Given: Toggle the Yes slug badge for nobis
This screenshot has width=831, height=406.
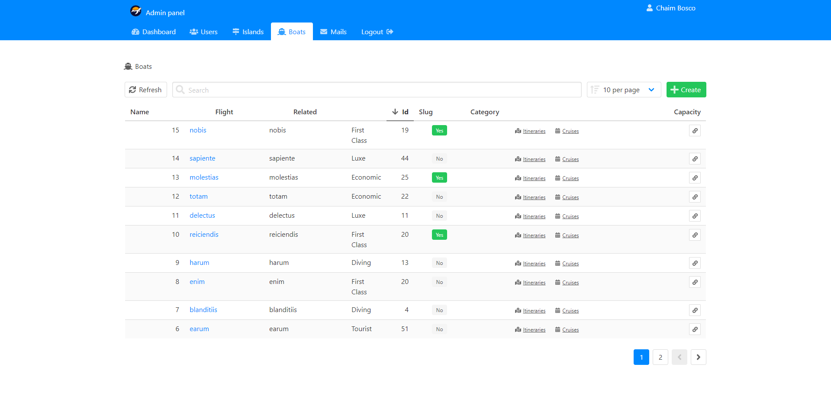Looking at the screenshot, I should coord(439,130).
